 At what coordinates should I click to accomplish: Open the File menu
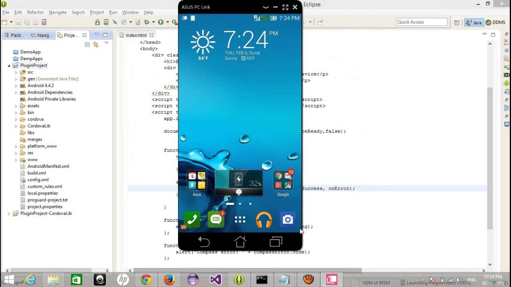(6, 12)
